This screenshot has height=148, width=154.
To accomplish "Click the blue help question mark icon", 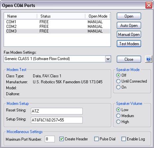I will [x=149, y=59].
